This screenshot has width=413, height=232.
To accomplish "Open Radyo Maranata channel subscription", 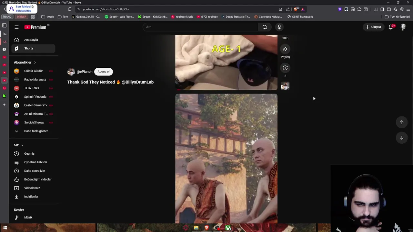I will (x=33, y=80).
